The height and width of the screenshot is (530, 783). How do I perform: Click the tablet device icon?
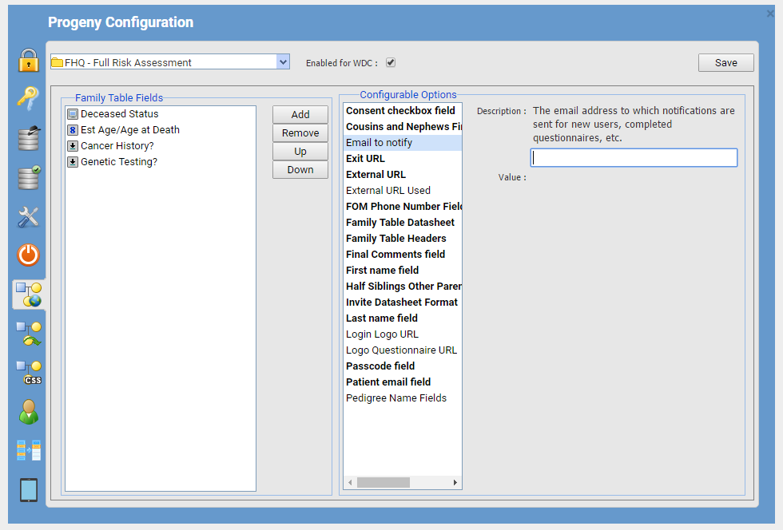[x=29, y=490]
